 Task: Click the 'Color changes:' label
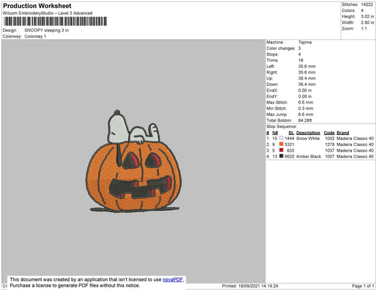(x=281, y=48)
